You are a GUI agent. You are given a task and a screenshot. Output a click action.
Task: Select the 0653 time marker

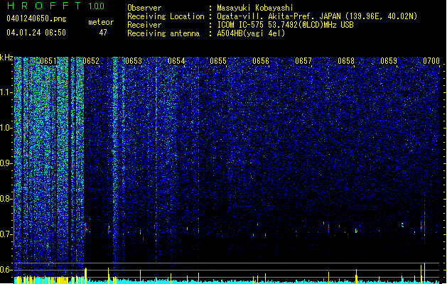point(134,61)
